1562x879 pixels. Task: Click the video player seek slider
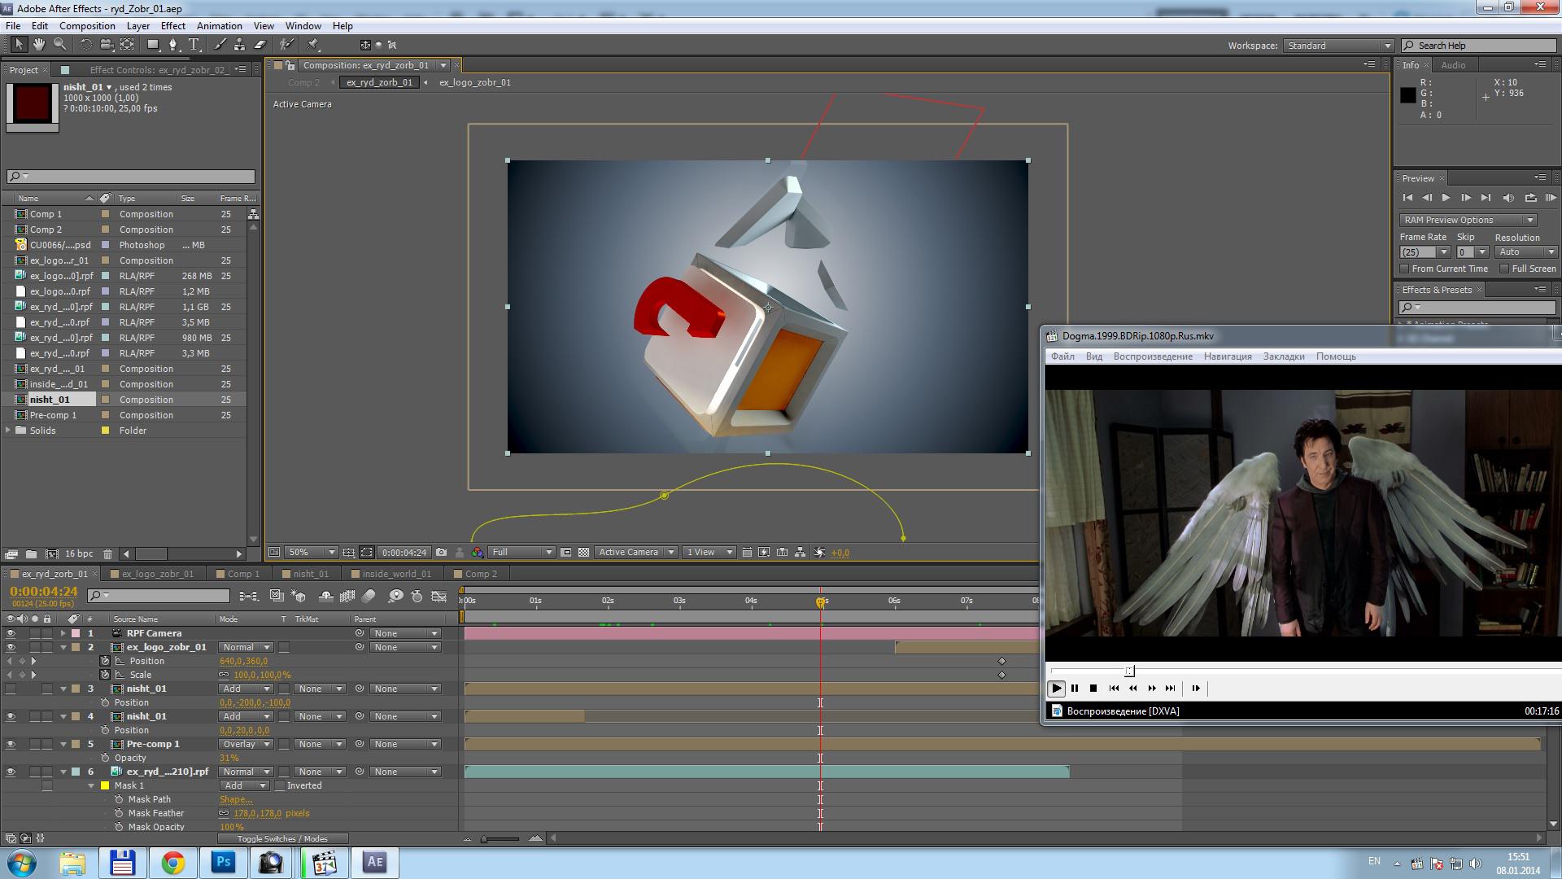pyautogui.click(x=1129, y=671)
